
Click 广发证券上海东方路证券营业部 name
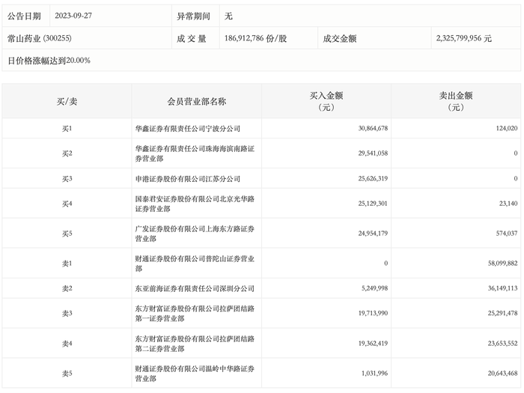pyautogui.click(x=195, y=234)
